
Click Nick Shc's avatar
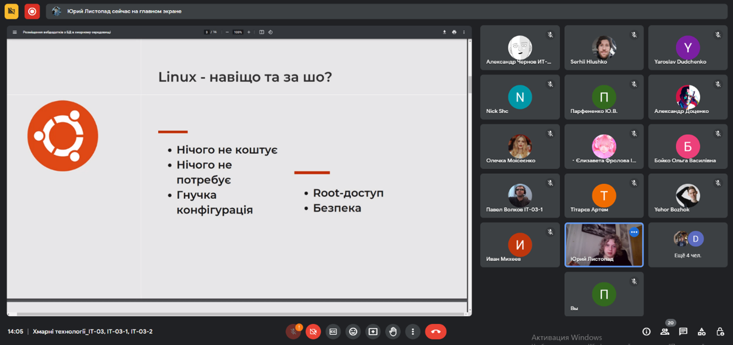520,96
